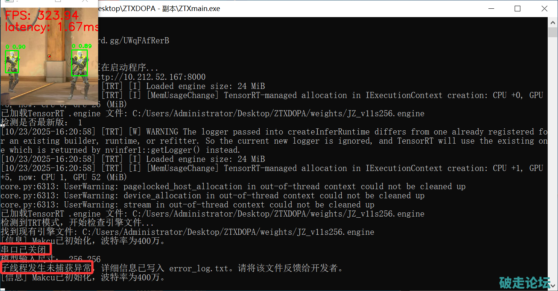Click the red FPS readout in the preview
558x291 pixels.
[x=42, y=16]
